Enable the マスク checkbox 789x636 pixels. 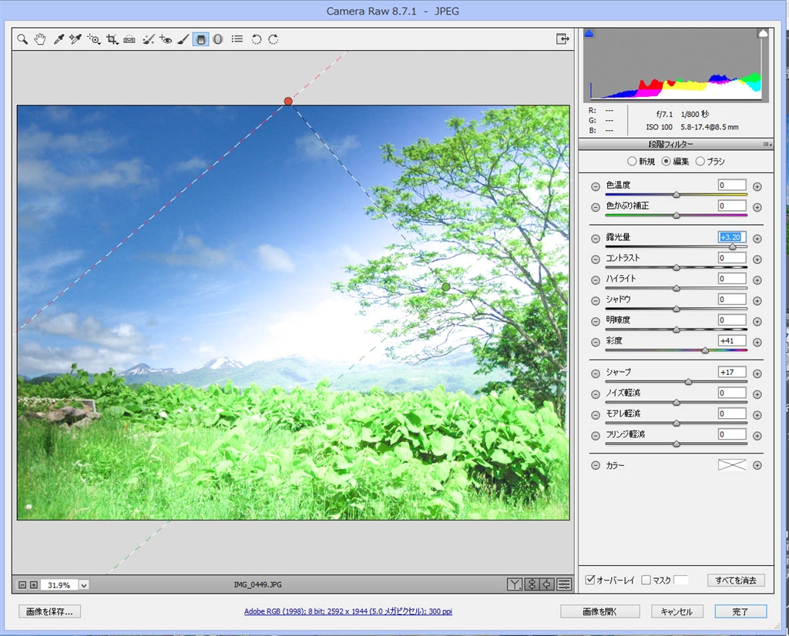tap(646, 580)
